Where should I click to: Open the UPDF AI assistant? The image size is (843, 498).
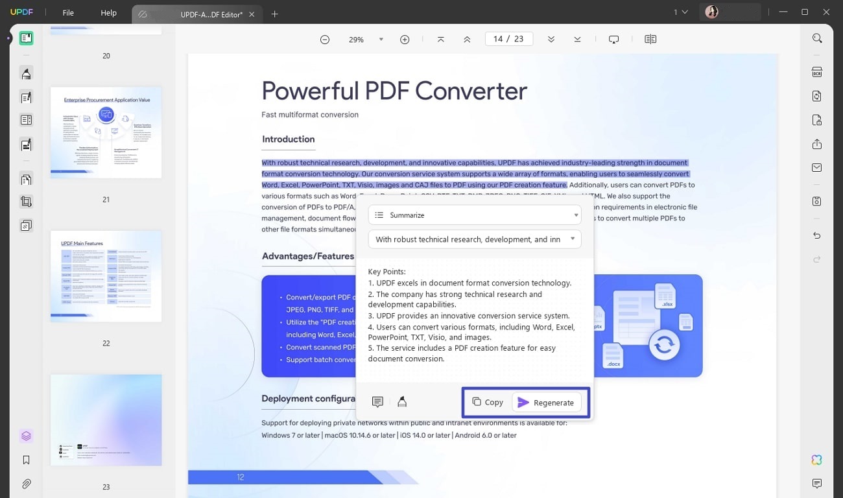[x=816, y=459]
